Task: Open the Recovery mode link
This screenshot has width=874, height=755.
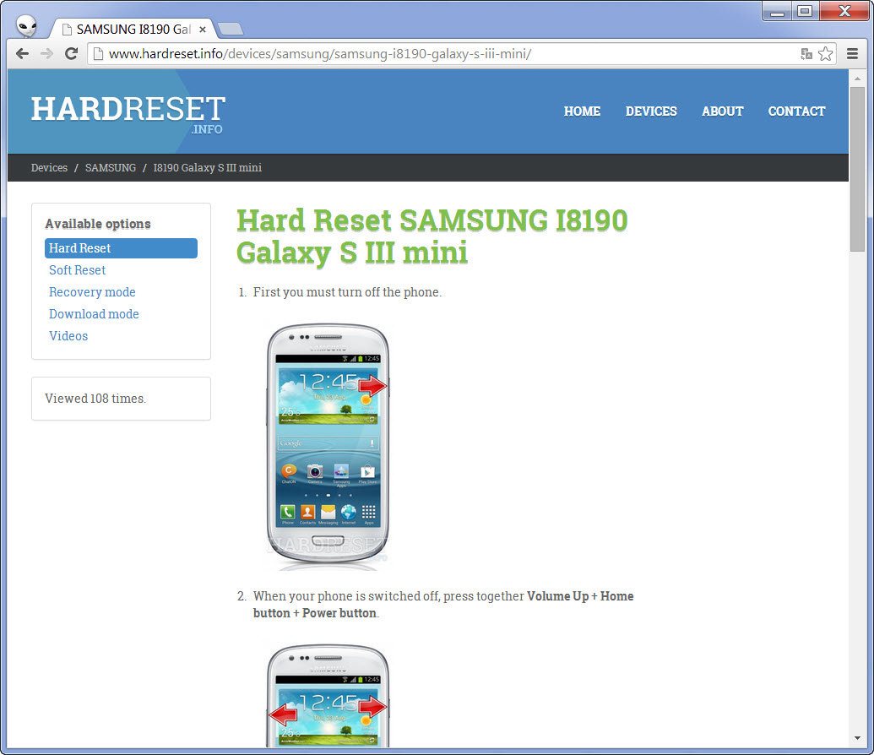Action: (x=93, y=292)
